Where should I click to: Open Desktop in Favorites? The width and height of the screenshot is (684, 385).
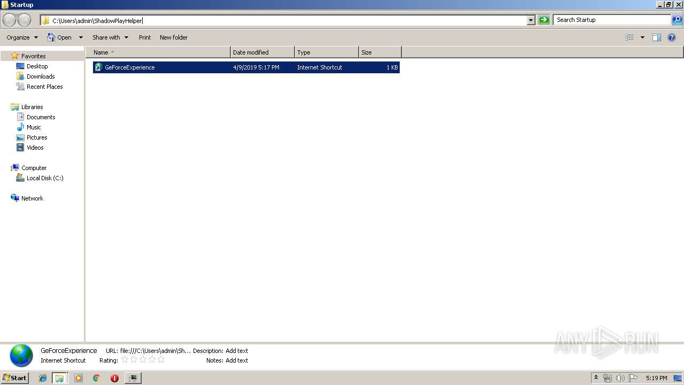pos(37,66)
